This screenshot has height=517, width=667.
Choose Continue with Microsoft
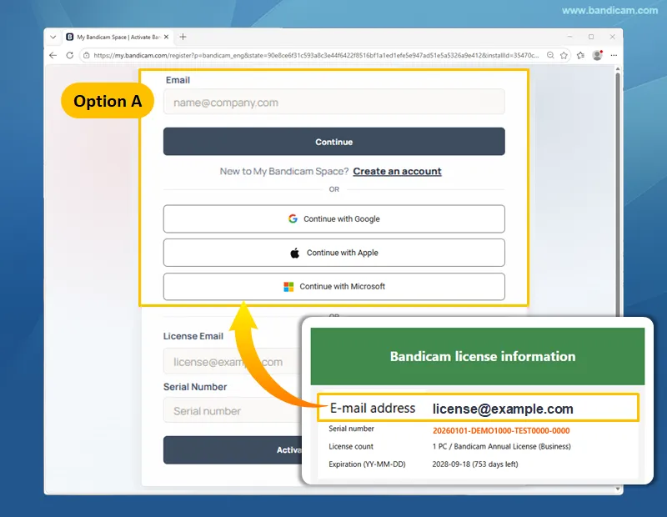334,286
